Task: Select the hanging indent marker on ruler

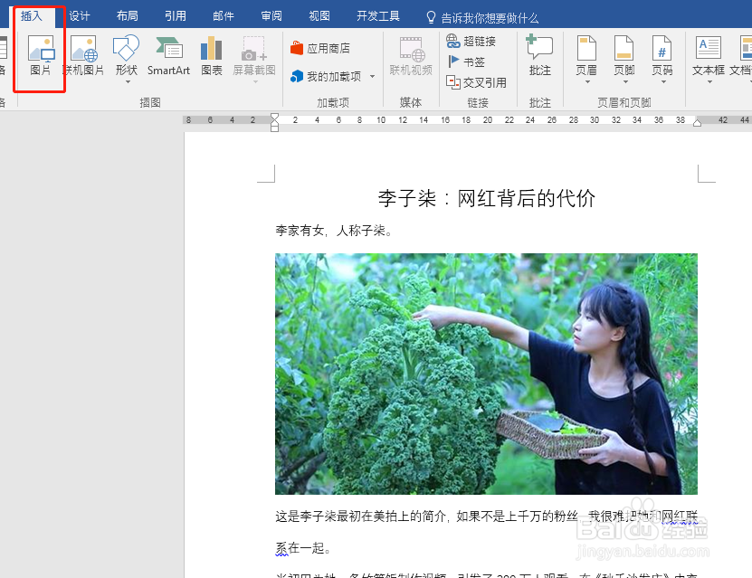Action: (274, 123)
